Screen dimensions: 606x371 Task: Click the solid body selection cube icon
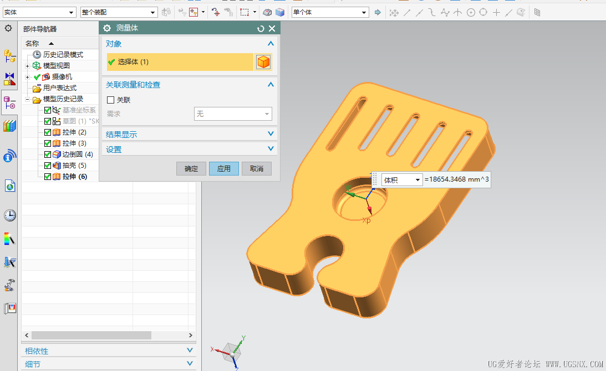(x=263, y=62)
